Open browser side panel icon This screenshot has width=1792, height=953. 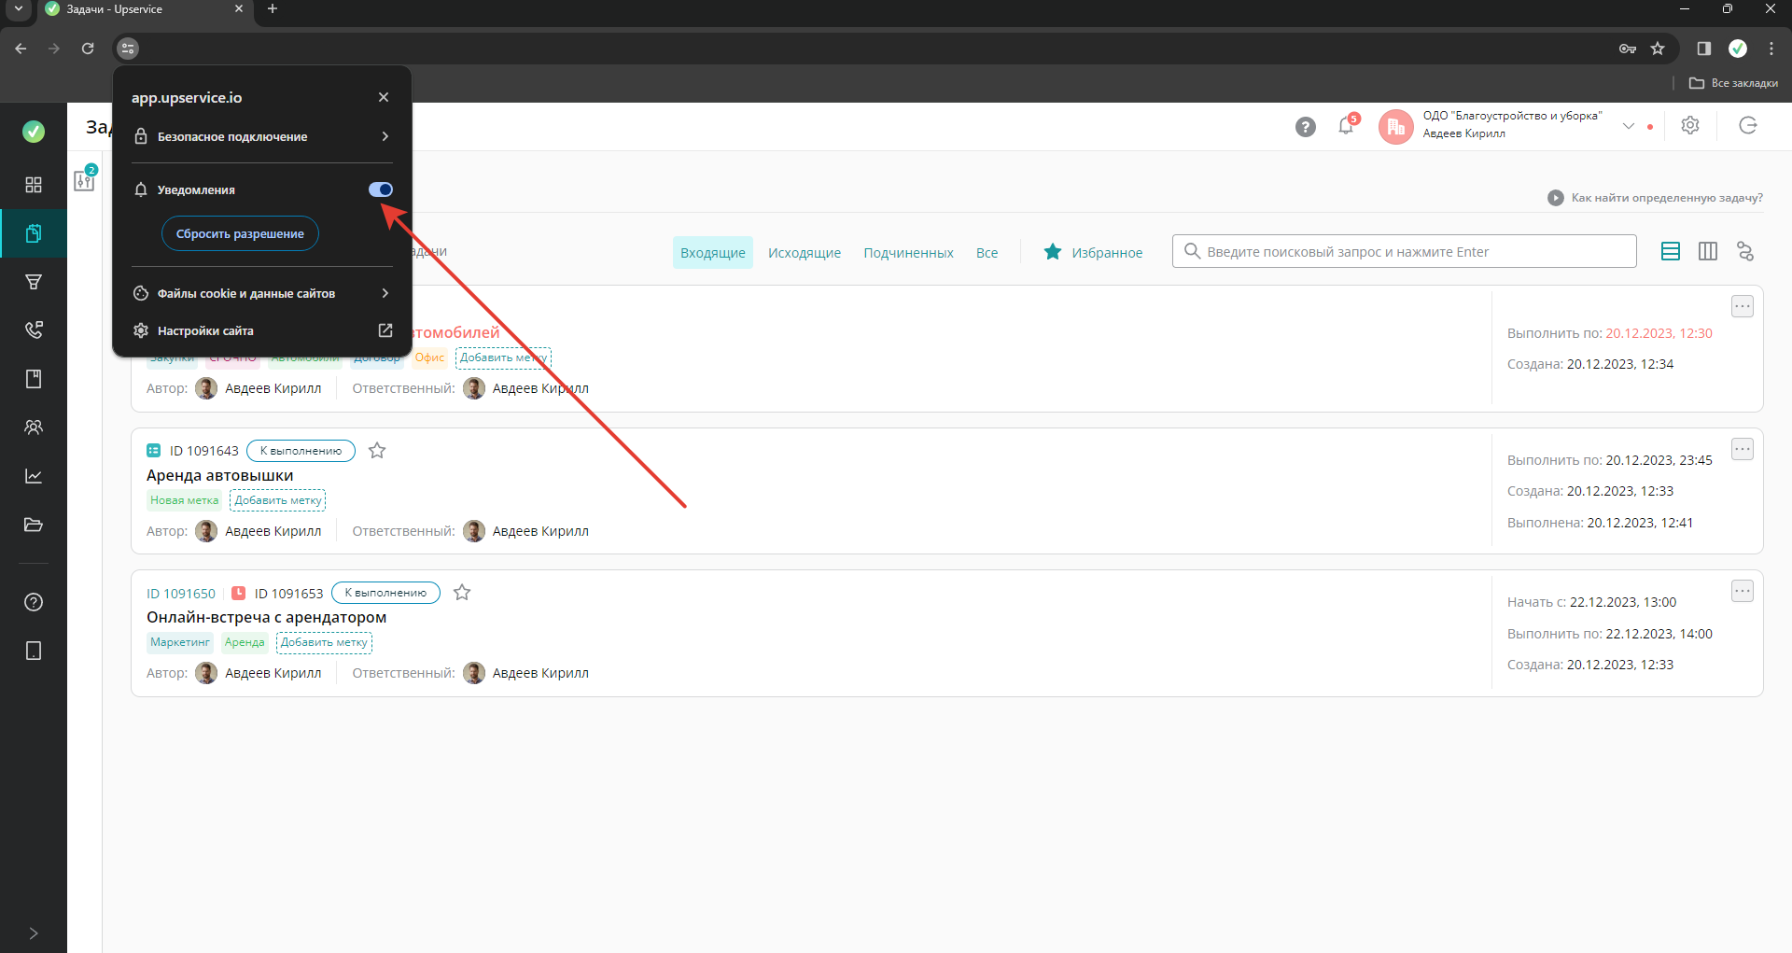click(1704, 49)
